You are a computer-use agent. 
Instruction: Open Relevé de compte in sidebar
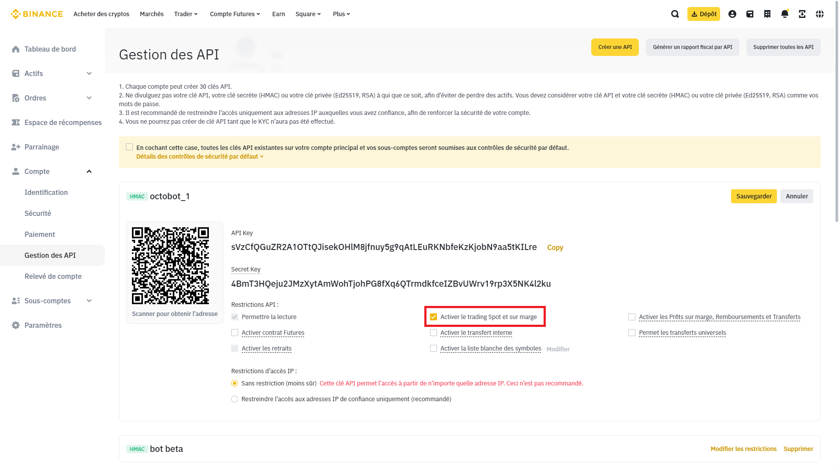(52, 276)
